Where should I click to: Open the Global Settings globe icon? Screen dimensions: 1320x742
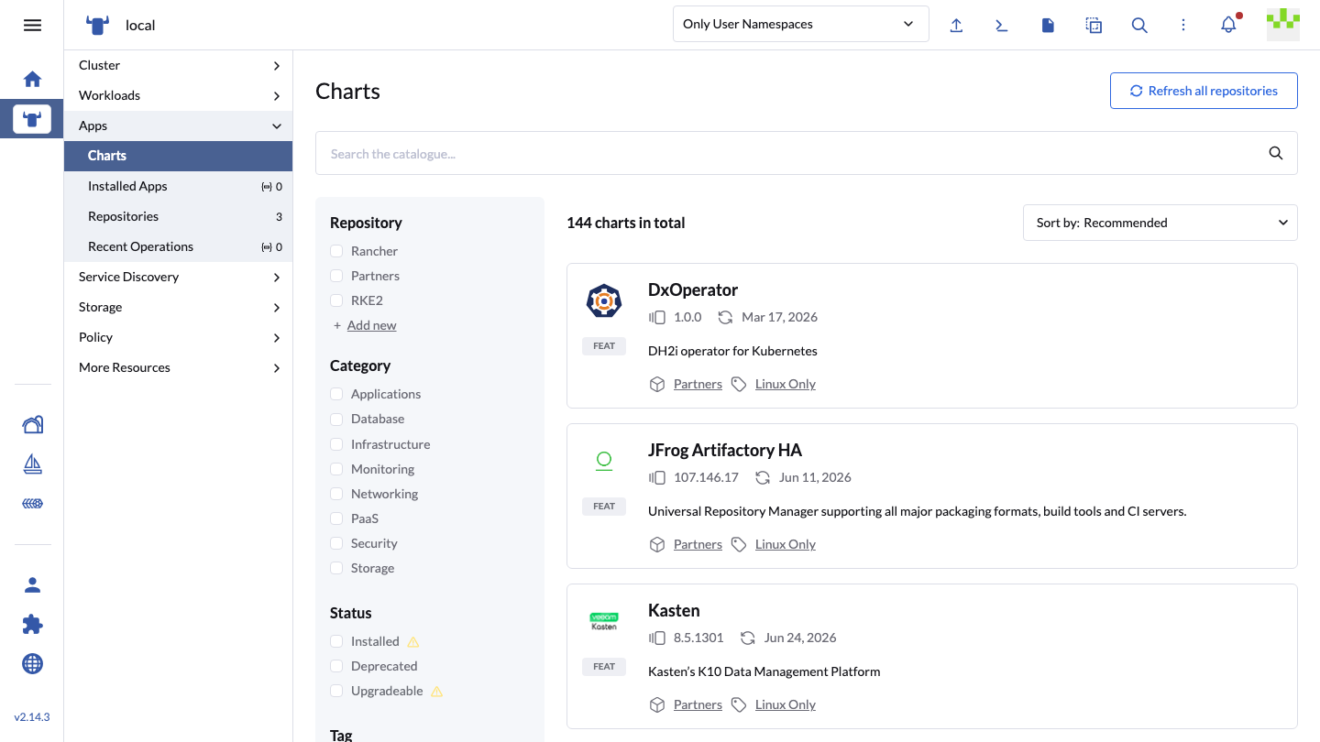coord(32,664)
